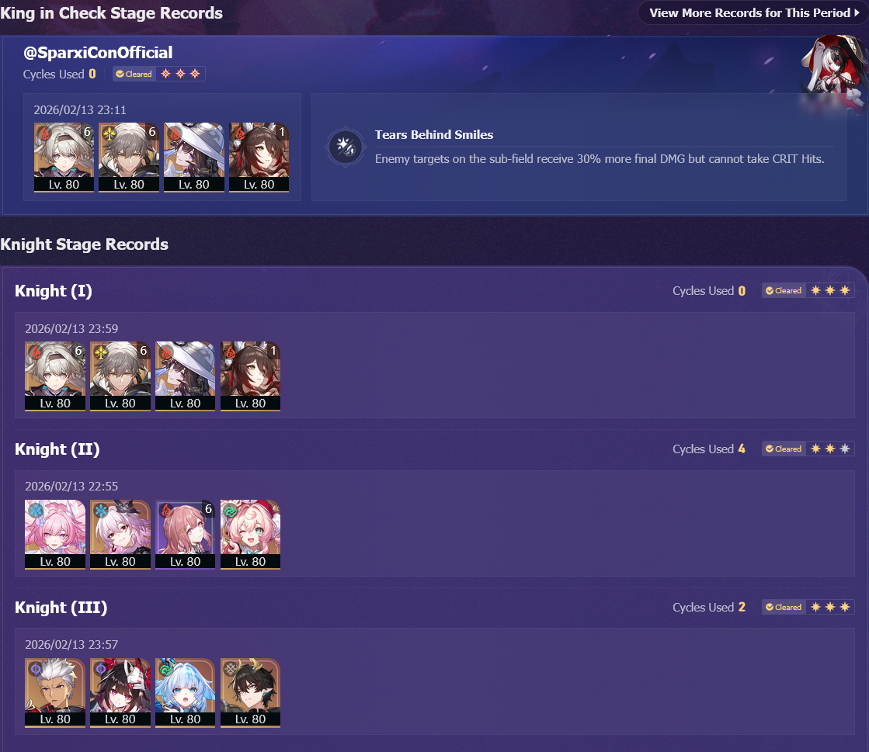869x752 pixels.
Task: Click the Knight (III) Cleared status badge
Action: coord(784,608)
